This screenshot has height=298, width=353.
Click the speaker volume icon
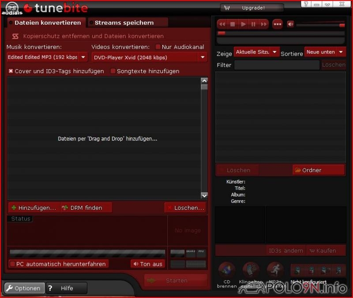coord(290,24)
